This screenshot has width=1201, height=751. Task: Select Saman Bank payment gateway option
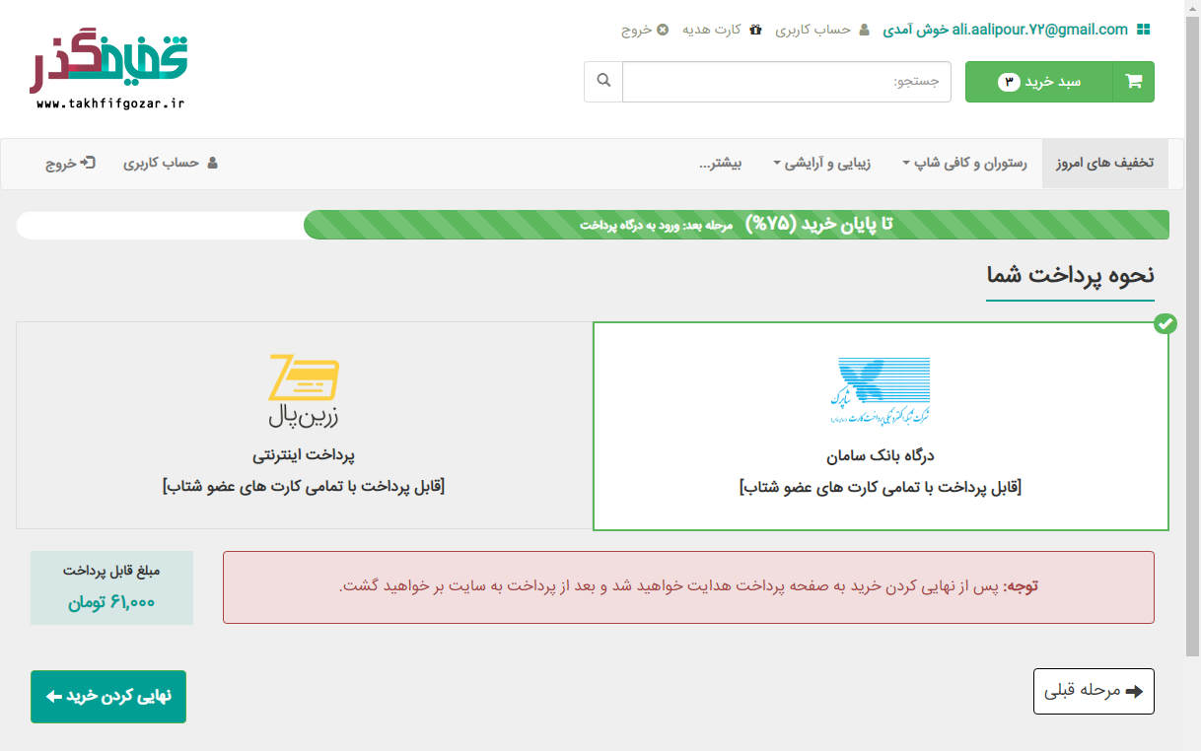pyautogui.click(x=880, y=426)
